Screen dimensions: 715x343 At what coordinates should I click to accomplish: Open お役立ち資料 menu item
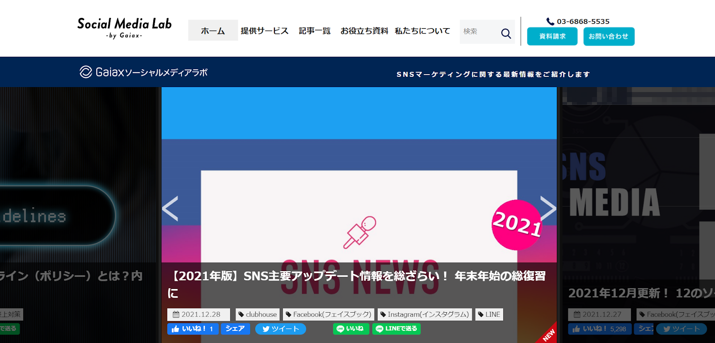coord(364,31)
